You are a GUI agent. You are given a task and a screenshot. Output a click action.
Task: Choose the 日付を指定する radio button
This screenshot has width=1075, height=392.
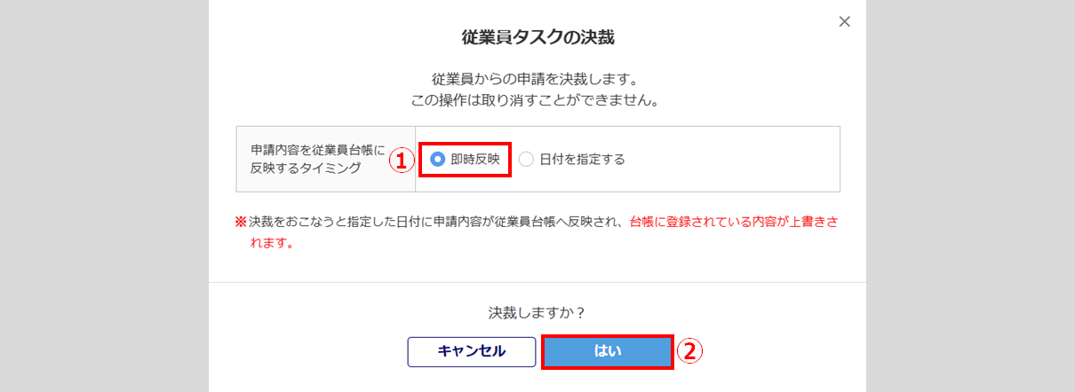(526, 160)
